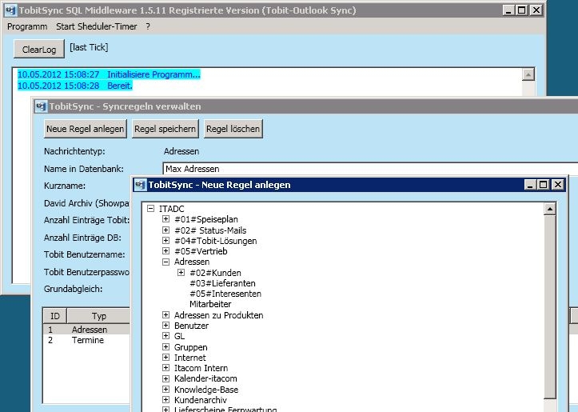Click the log entry Initialisiere Programm

[109, 74]
